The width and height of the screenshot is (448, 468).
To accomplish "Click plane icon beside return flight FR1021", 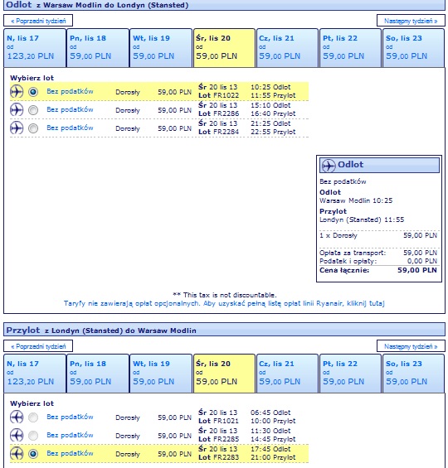I will [x=17, y=417].
